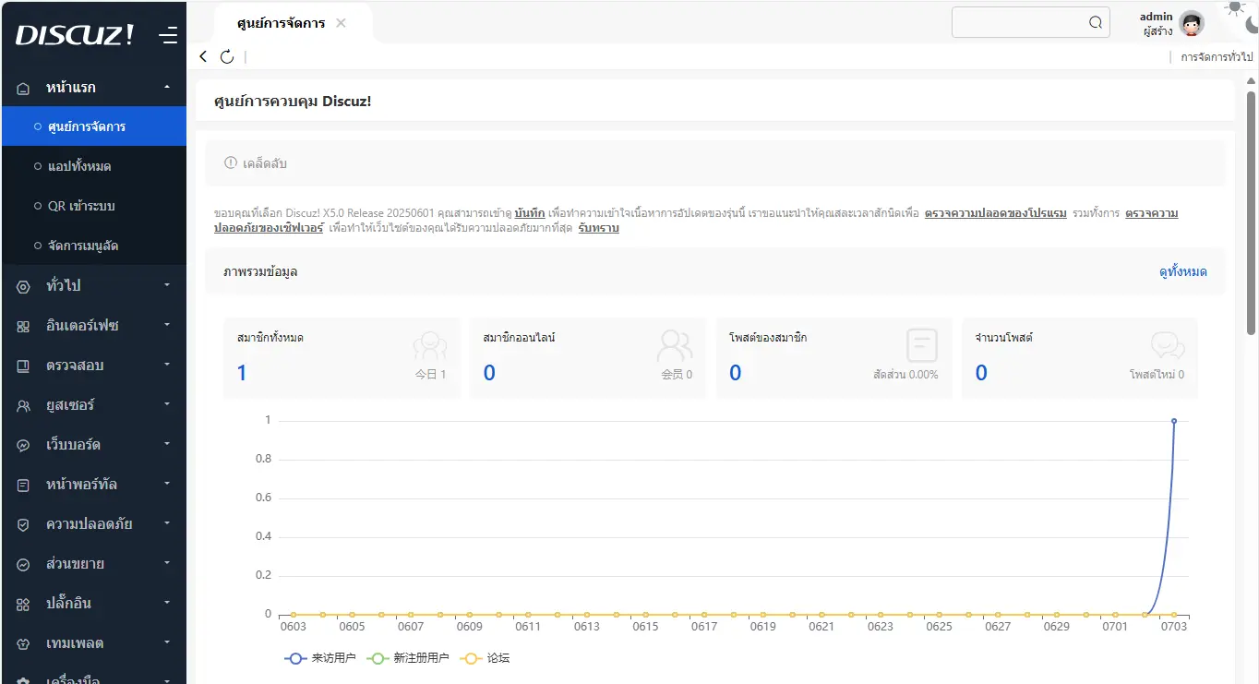
Task: Click การจัดการทั่วไป at top right
Action: click(1217, 57)
